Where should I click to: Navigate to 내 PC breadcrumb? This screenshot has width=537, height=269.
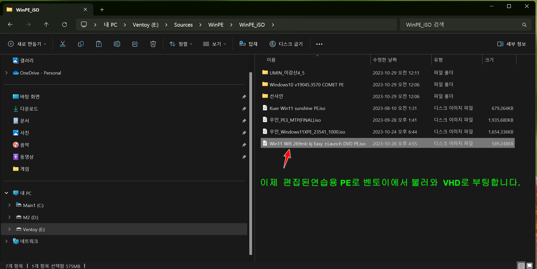[110, 25]
